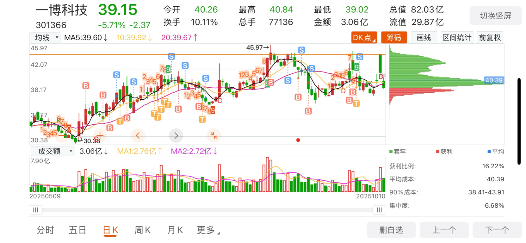
Task: Grab the left range handle under the volume chart
Action: [35, 210]
